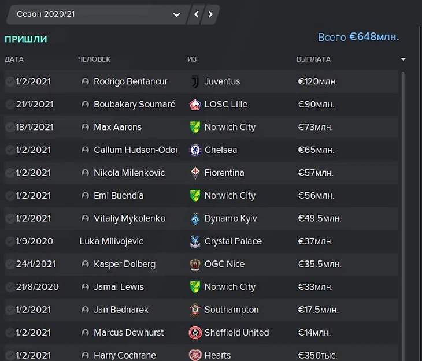The width and height of the screenshot is (422, 361).
Task: Click the OGC Nice club badge
Action: (195, 265)
